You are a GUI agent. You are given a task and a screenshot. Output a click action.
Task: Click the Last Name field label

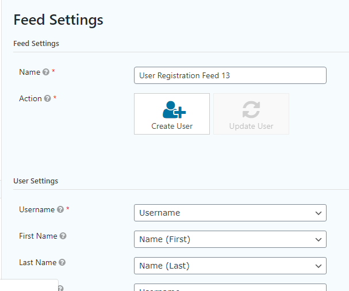click(37, 262)
